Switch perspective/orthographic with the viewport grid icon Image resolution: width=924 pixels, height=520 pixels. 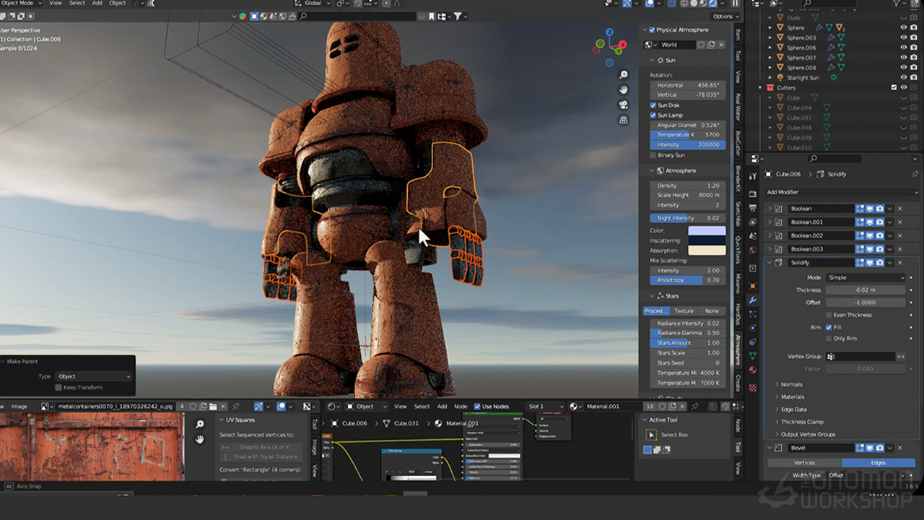pos(624,120)
